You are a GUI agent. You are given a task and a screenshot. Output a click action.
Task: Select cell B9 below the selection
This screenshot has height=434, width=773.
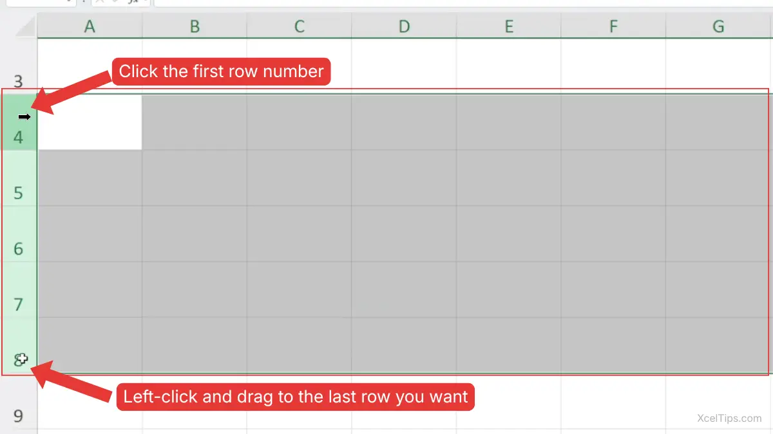point(195,402)
